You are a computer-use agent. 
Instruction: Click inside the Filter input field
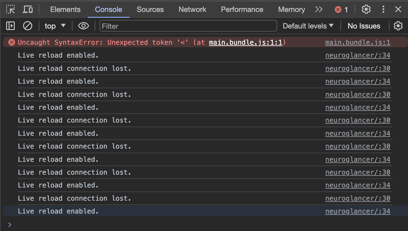188,26
